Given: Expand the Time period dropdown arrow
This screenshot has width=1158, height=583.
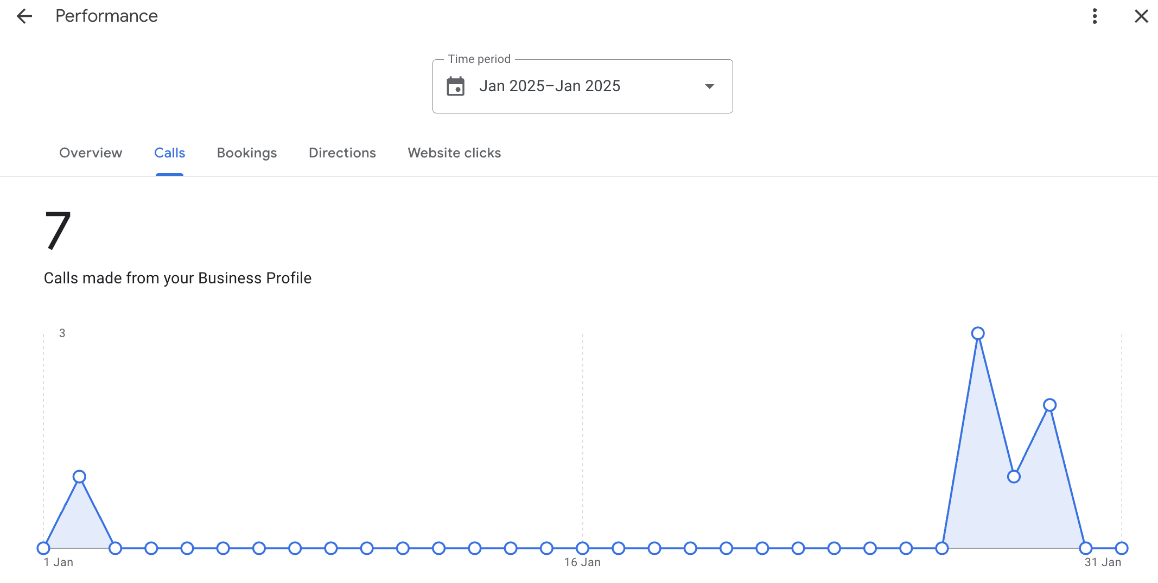Looking at the screenshot, I should [709, 86].
